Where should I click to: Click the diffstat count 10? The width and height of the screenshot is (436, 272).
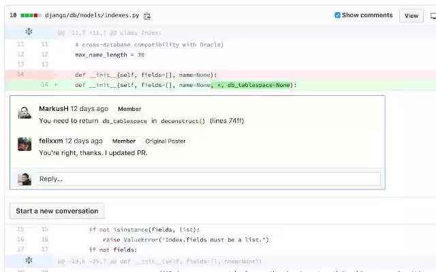(13, 15)
